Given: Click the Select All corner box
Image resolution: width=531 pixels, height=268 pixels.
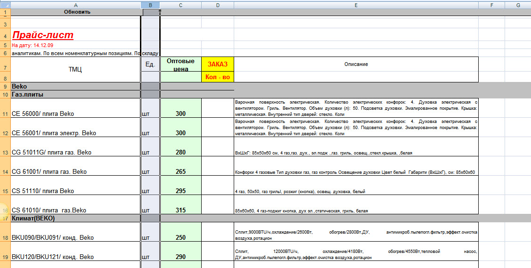Looking at the screenshot, I should coord(6,5).
